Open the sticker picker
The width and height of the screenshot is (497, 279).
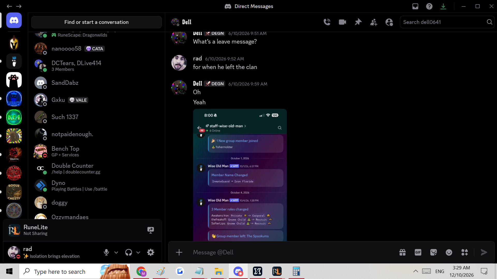(x=434, y=252)
